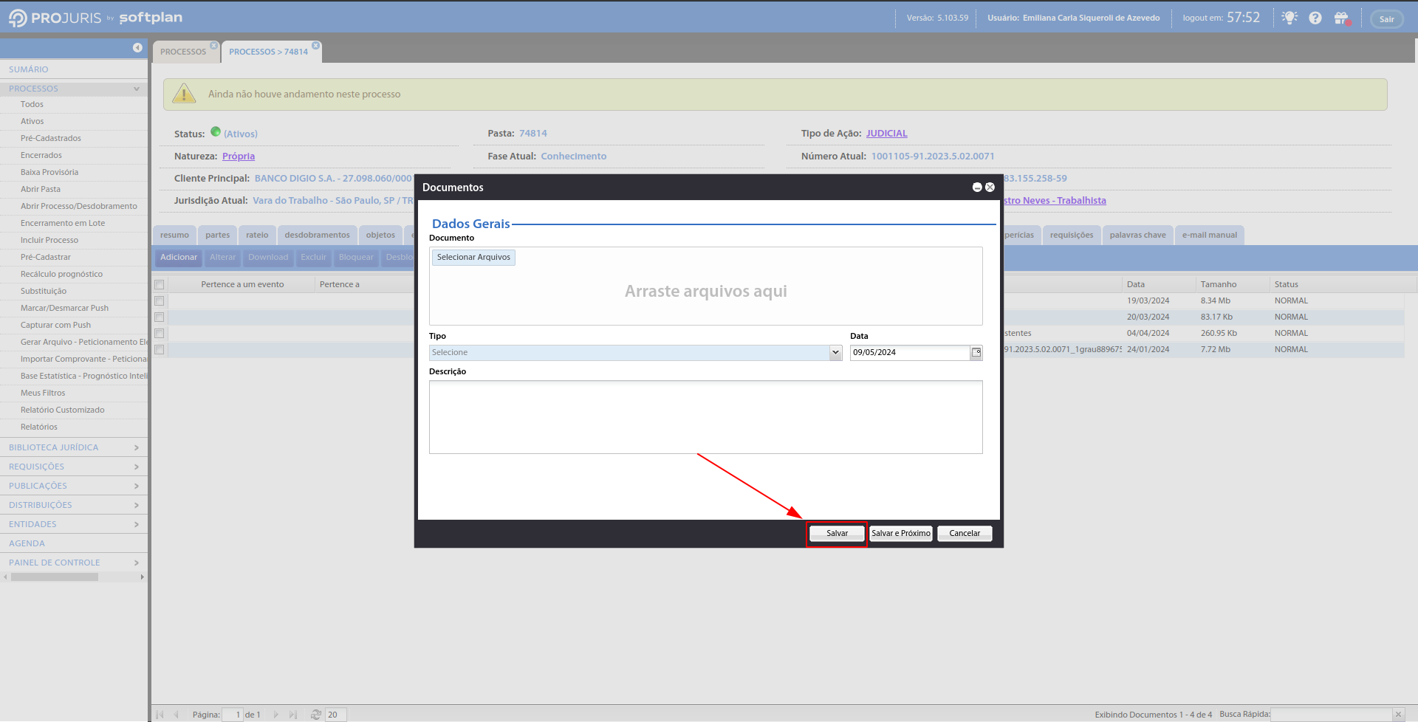The height and width of the screenshot is (722, 1418).
Task: Open the palavras chave tab
Action: coord(1137,235)
